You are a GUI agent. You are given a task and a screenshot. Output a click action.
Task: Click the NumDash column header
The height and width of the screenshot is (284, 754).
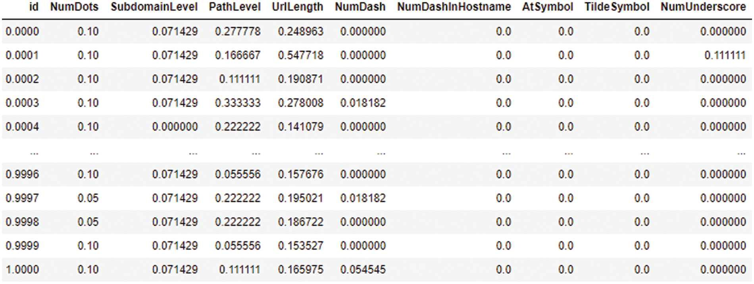[x=360, y=7]
